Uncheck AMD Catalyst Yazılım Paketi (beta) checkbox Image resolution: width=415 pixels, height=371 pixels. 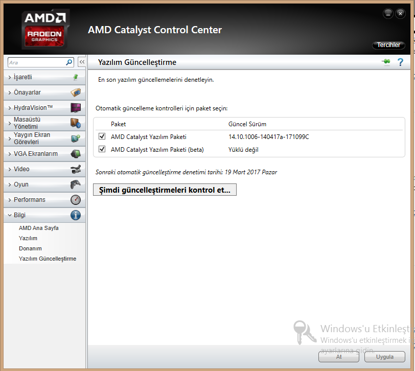coord(102,149)
